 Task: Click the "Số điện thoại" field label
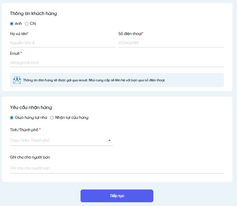[130, 34]
